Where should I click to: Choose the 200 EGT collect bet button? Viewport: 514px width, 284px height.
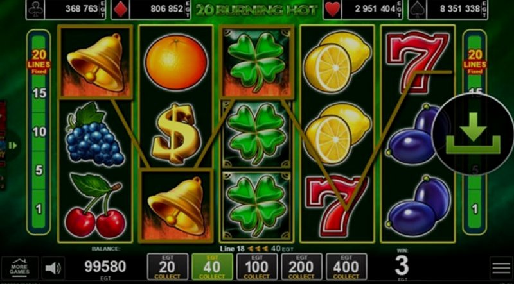coord(301,267)
